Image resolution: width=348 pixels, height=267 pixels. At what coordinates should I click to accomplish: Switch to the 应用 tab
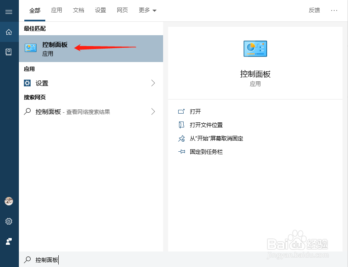pyautogui.click(x=56, y=10)
